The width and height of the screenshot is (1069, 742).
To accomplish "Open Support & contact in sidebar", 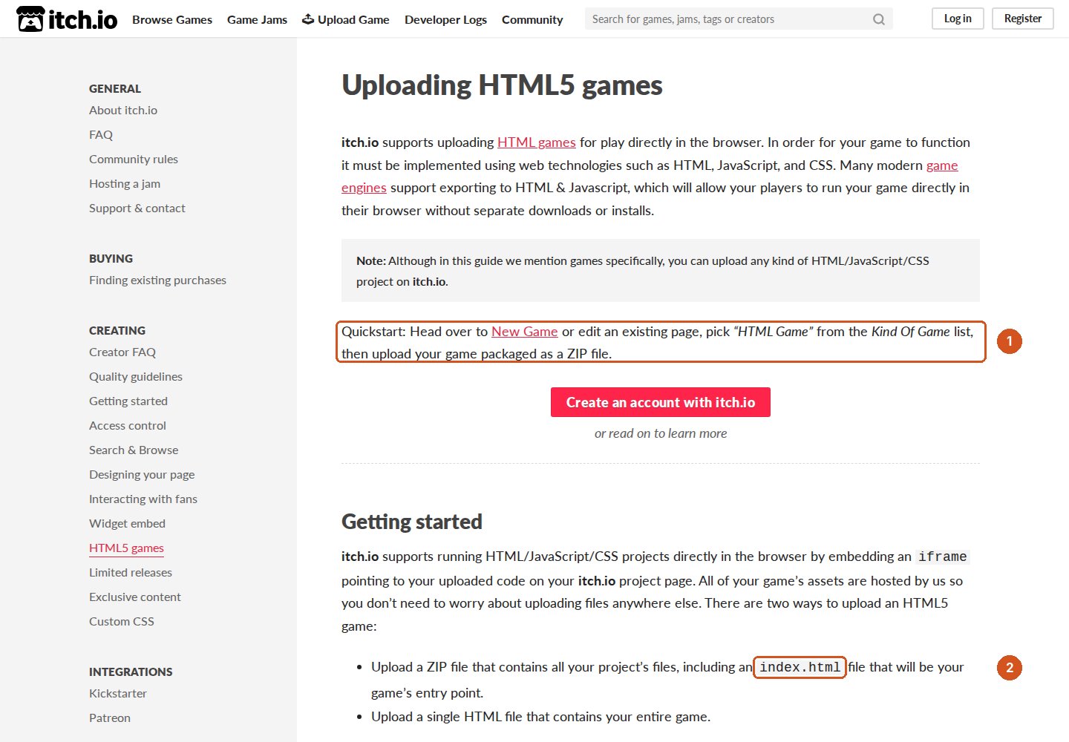I will click(x=137, y=208).
